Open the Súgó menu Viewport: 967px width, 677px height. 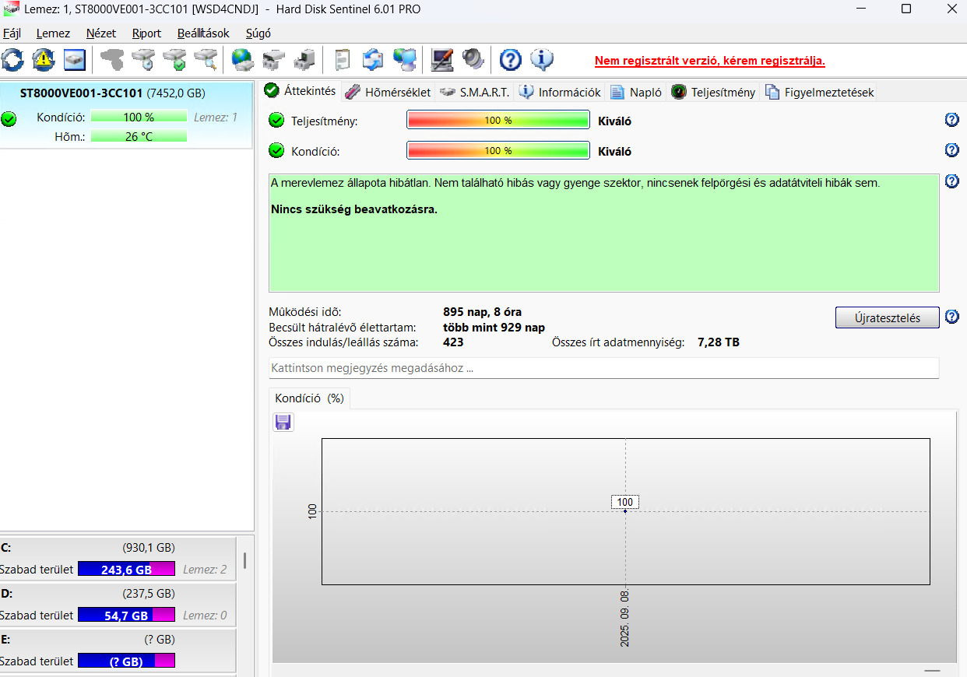pyautogui.click(x=258, y=33)
